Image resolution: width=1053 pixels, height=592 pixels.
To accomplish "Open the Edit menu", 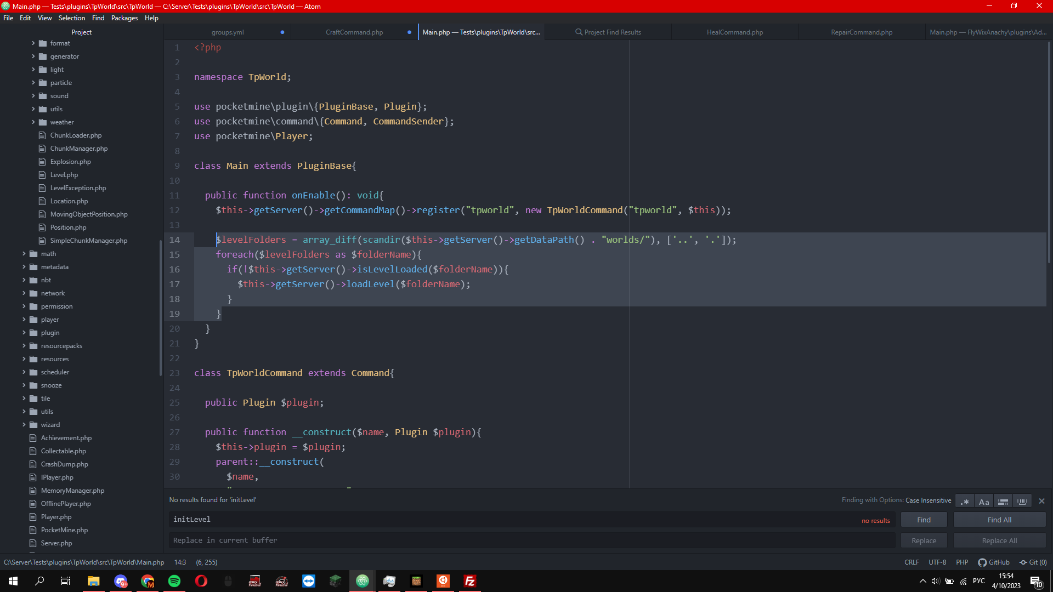I will pos(25,18).
